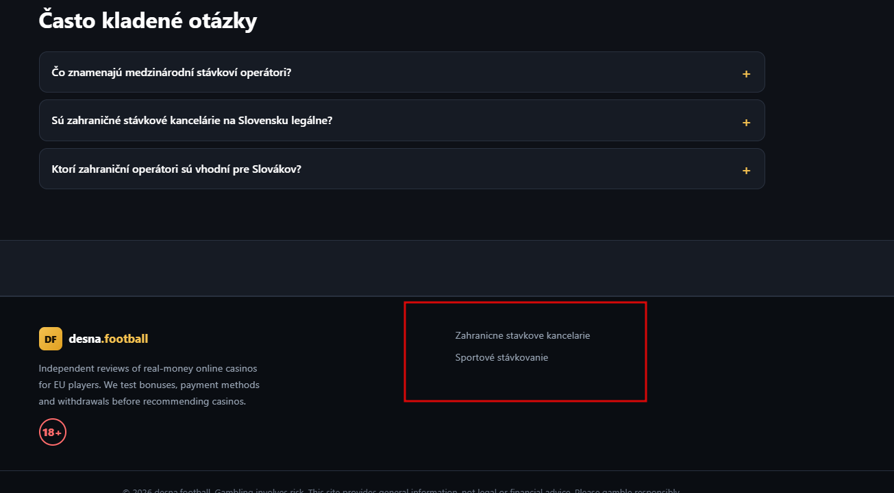
Task: Expand 'Čo znamenajú medzinárodní stávkoví operátori?' question
Action: pos(171,72)
